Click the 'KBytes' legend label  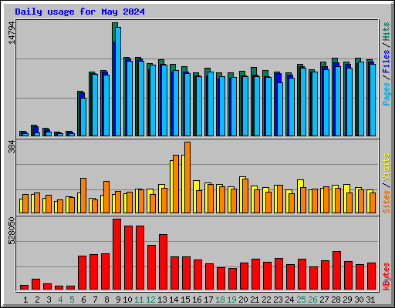pyautogui.click(x=387, y=276)
